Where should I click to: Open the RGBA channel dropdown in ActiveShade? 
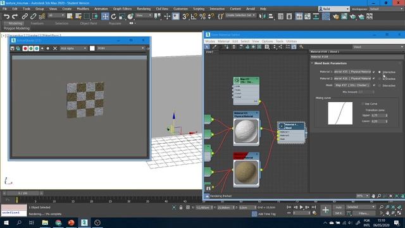point(121,48)
